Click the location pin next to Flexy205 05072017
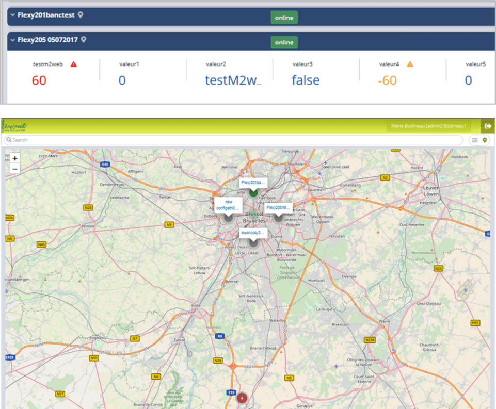 coord(84,39)
